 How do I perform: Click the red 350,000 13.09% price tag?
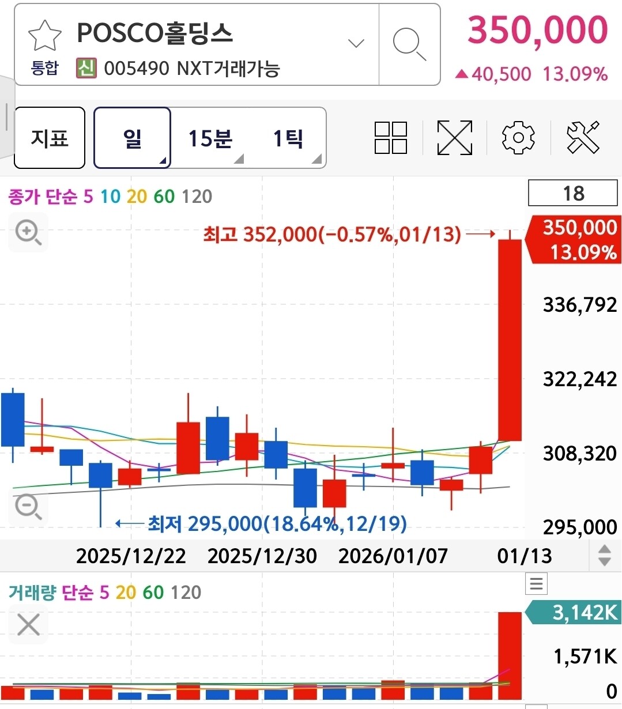pyautogui.click(x=573, y=239)
